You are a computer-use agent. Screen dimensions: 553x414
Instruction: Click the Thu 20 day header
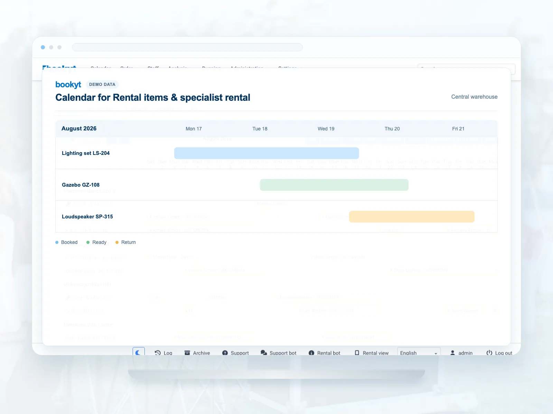(x=392, y=129)
